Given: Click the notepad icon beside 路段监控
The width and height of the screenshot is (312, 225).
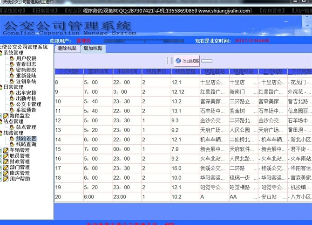Looking at the screenshot, I should tap(6, 116).
